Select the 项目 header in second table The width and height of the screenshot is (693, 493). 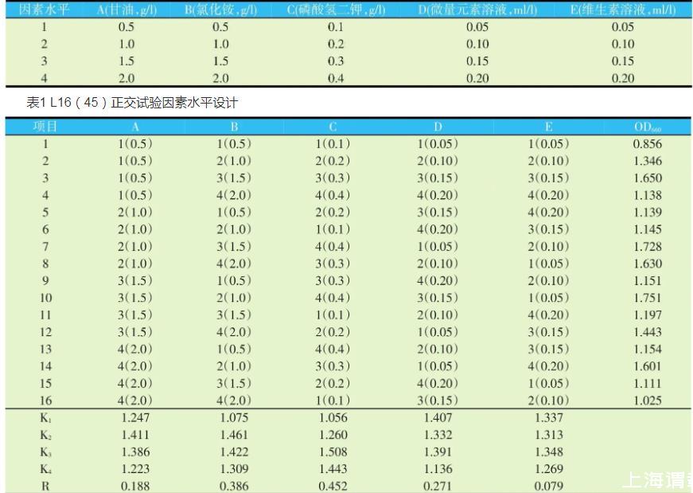(45, 127)
